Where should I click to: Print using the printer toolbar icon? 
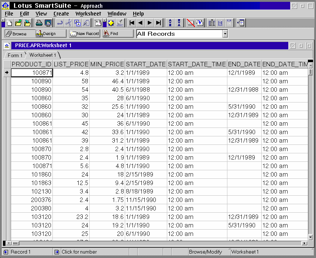[x=39, y=23]
